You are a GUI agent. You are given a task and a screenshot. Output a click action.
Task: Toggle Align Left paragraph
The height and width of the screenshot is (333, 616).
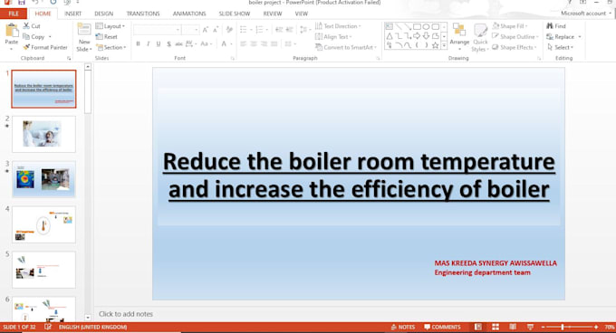pos(244,44)
